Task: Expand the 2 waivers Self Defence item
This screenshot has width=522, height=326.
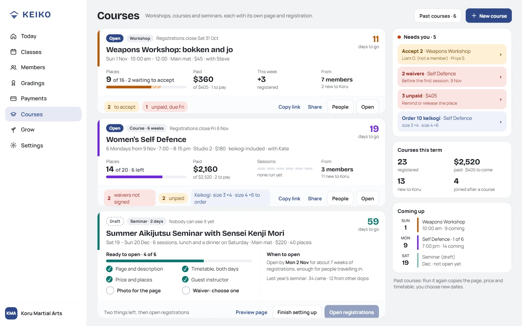Action: [452, 77]
